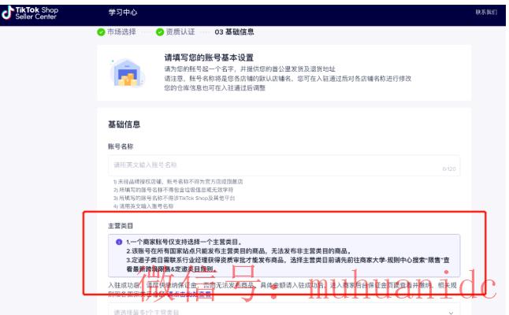
Task: Click notice line 2 about 所有国家站点
Action: (239, 250)
